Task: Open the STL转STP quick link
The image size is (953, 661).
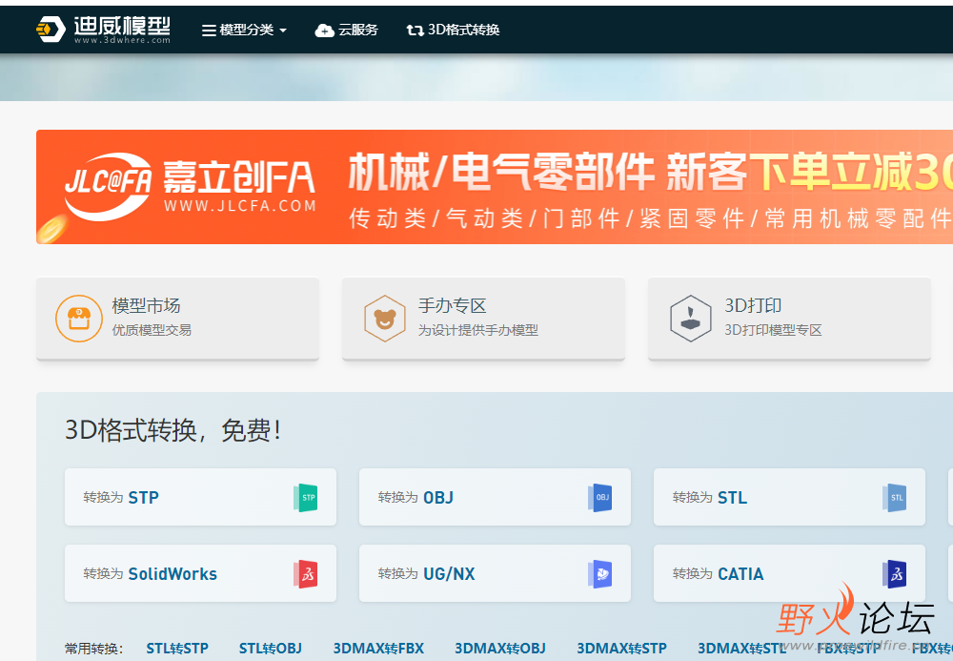Action: 177,649
